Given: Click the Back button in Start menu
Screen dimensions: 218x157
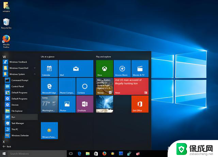Looking at the screenshot, I should click(x=7, y=146).
